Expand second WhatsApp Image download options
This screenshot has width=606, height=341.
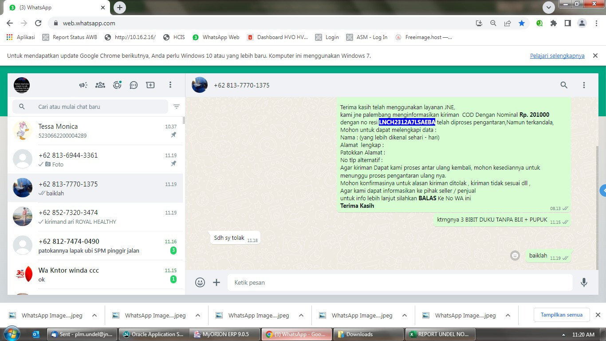click(198, 315)
